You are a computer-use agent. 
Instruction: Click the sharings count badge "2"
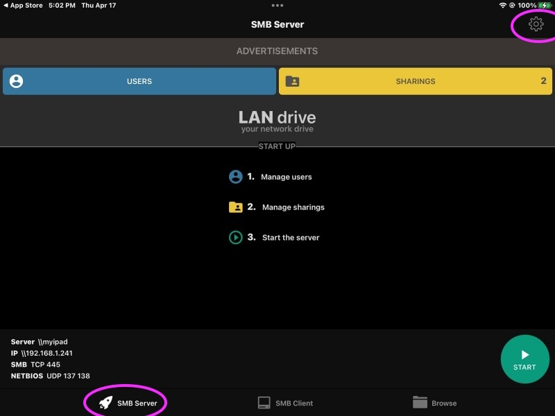(543, 81)
